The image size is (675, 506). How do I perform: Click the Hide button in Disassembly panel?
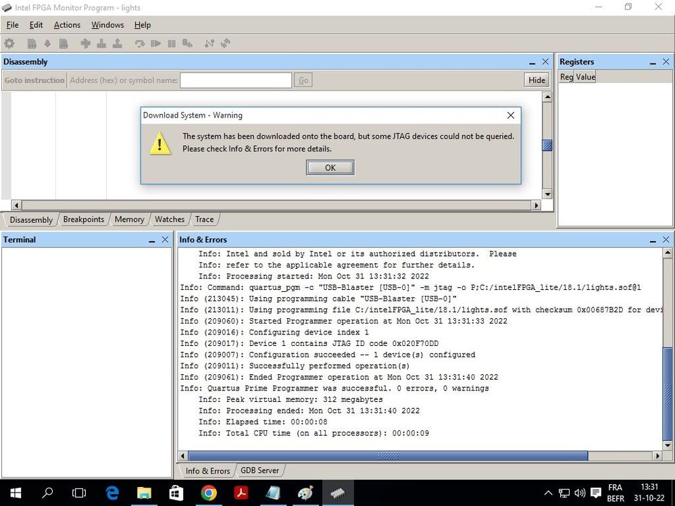pyautogui.click(x=536, y=80)
